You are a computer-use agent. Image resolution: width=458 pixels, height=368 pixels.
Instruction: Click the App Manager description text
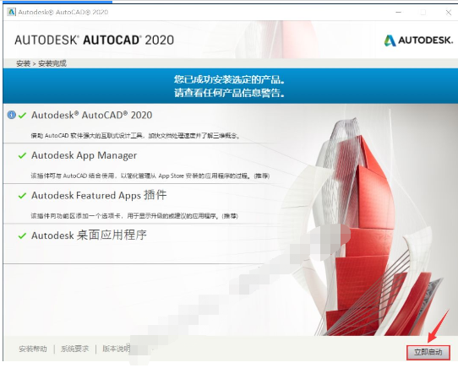[150, 176]
